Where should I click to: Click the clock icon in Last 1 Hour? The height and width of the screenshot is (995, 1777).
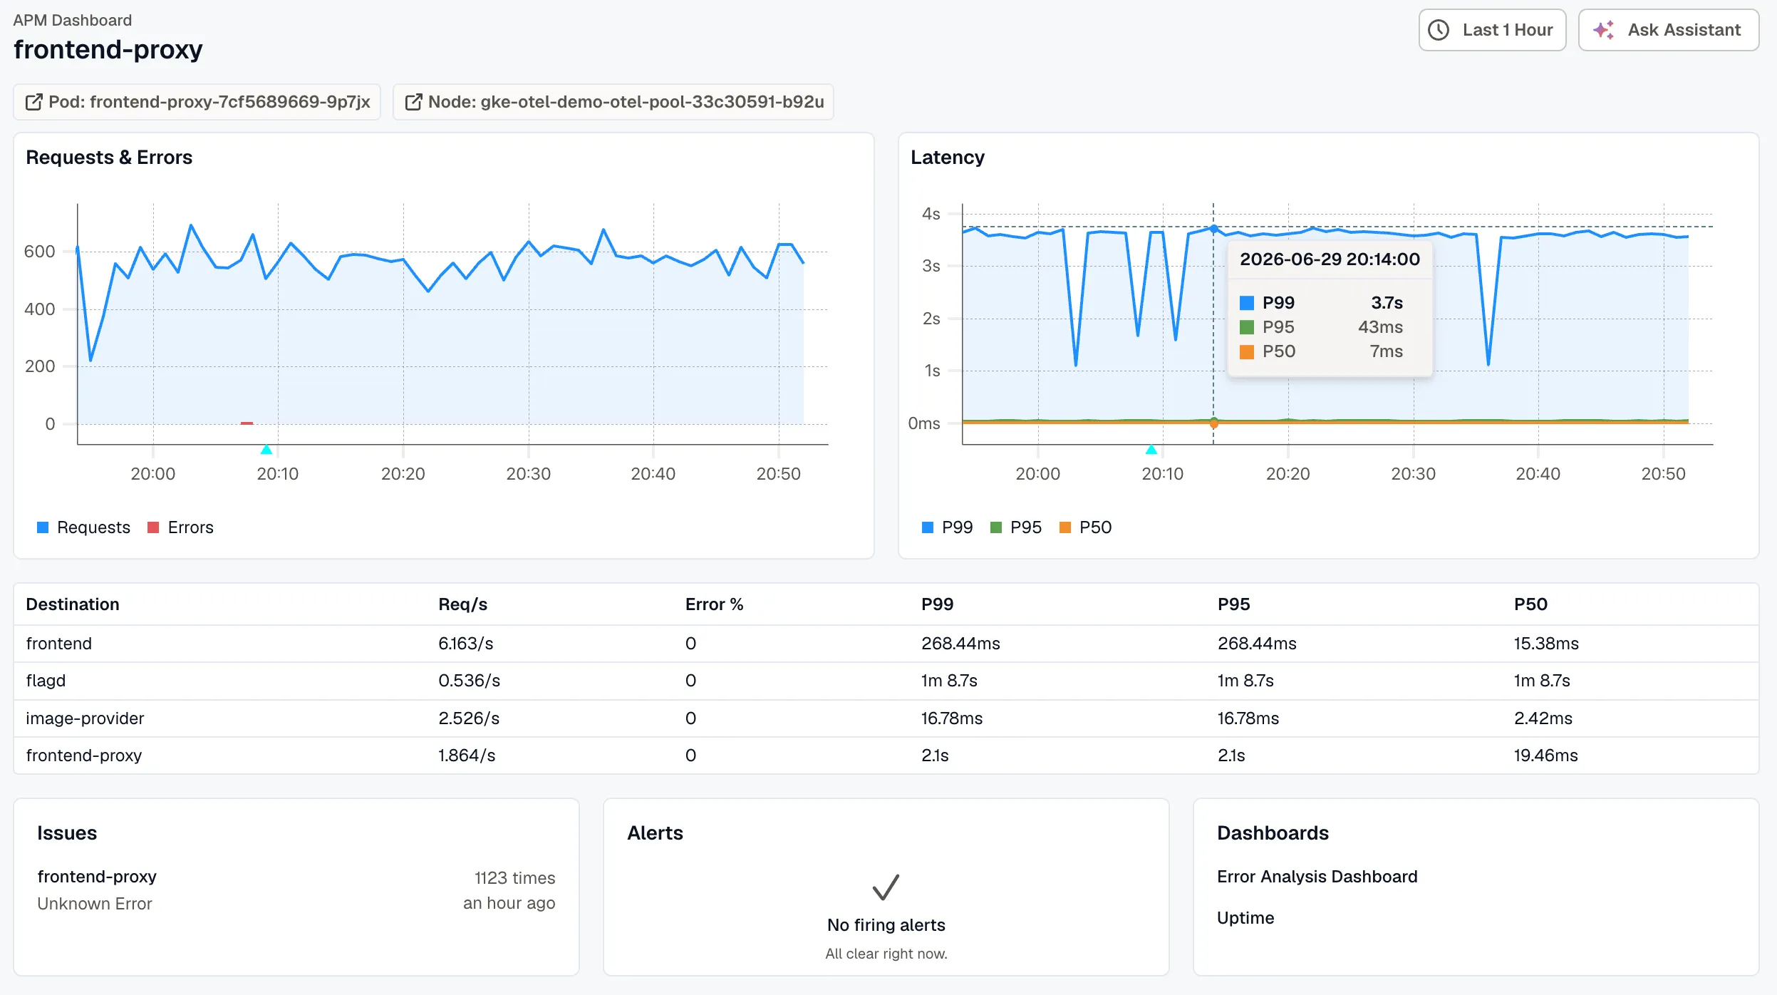coord(1439,30)
